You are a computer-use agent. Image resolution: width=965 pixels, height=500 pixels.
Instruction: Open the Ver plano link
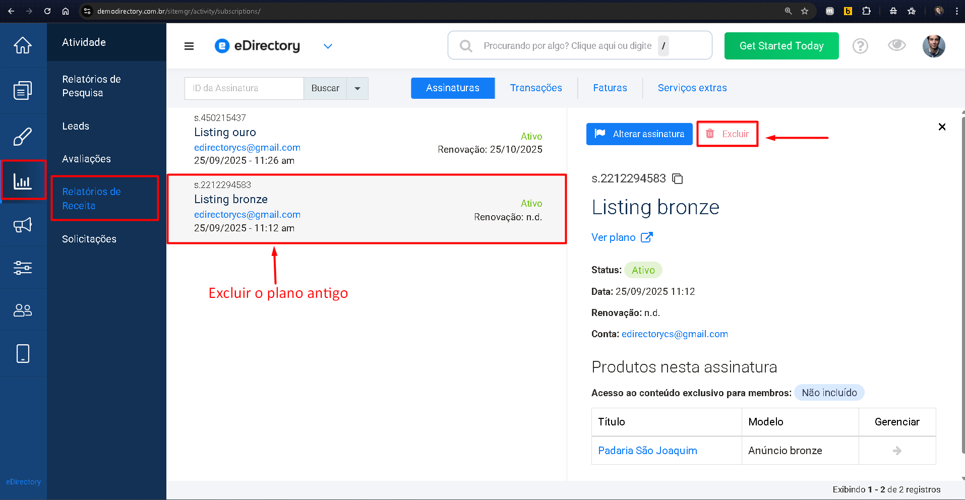(x=613, y=237)
